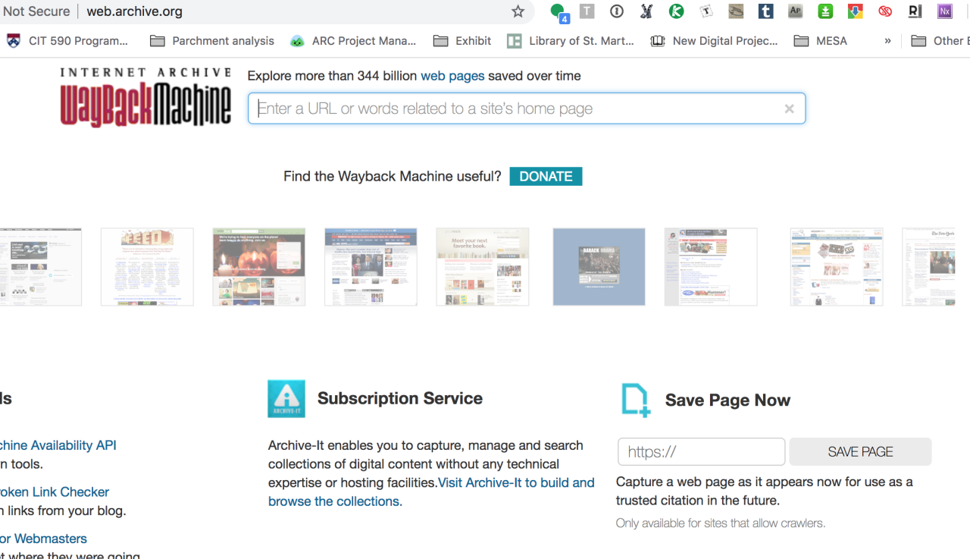The height and width of the screenshot is (559, 970).
Task: Click the two-figure black extension icon
Action: point(646,11)
